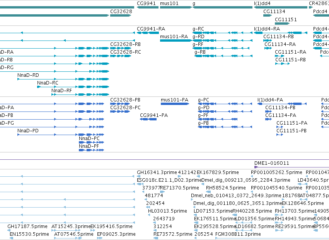Select the EK167829.5prime EST label

tap(218, 172)
